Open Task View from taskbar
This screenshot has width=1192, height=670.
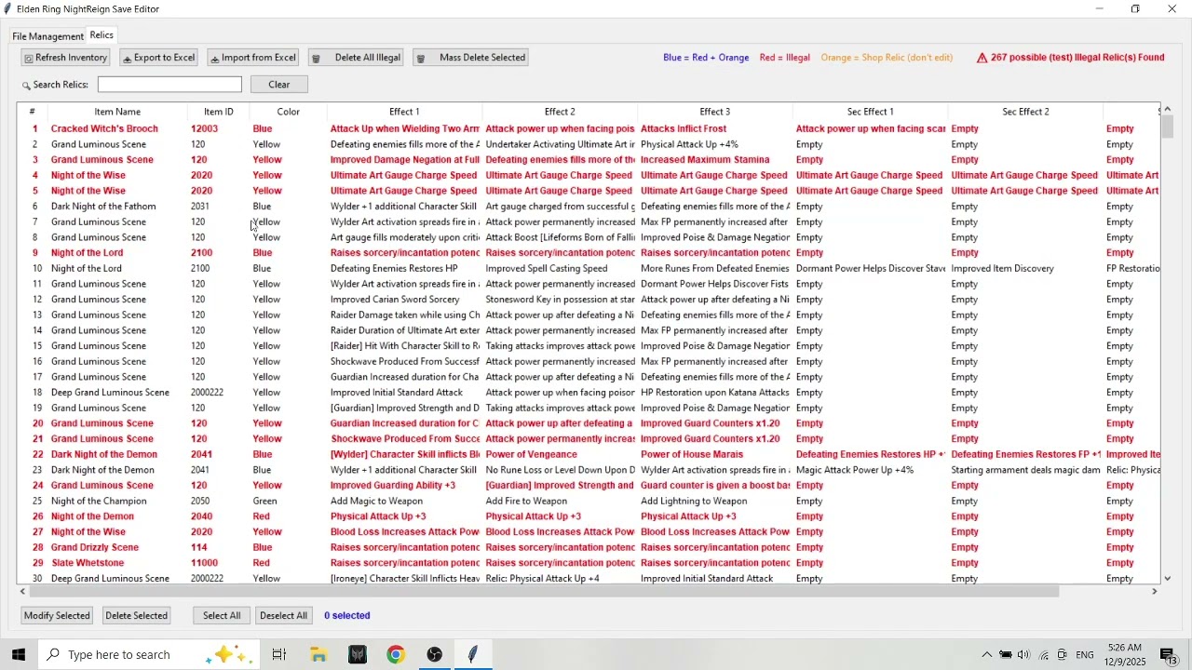point(278,655)
